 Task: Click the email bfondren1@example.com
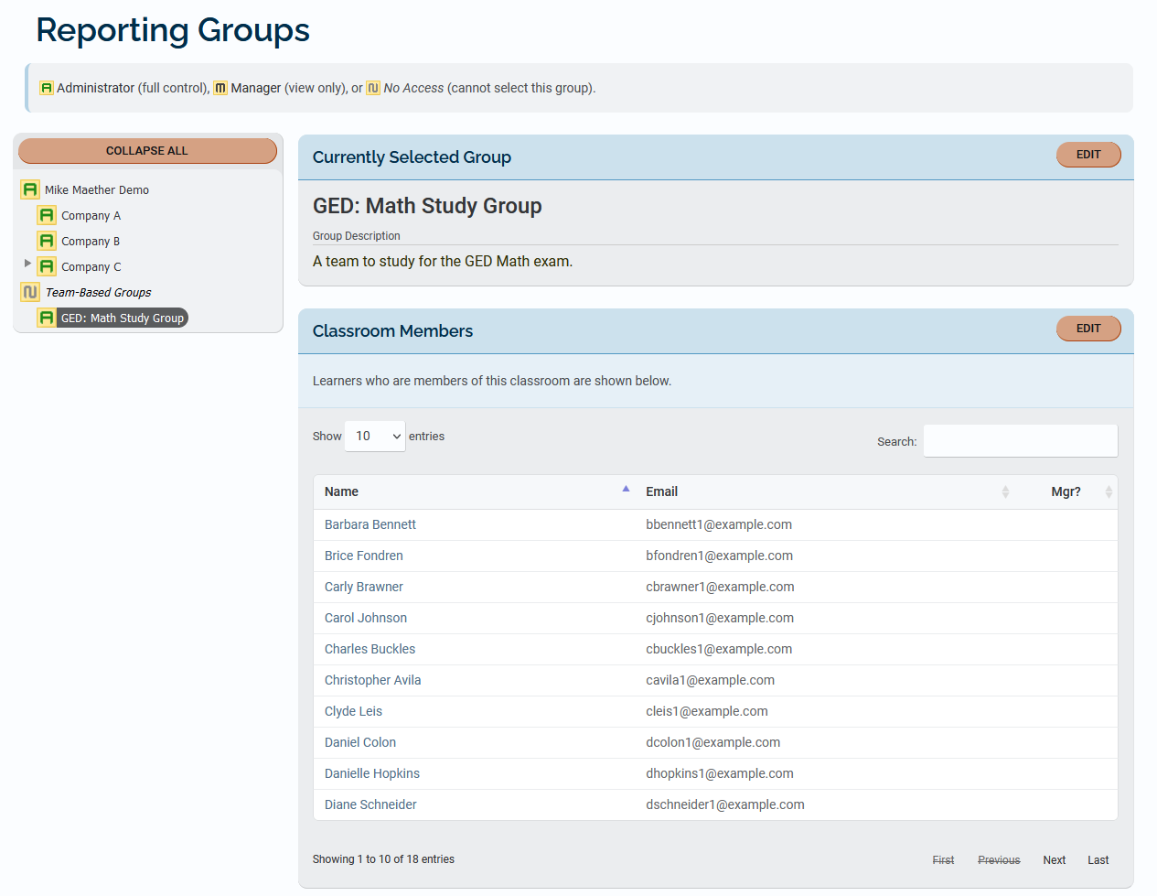pos(720,556)
